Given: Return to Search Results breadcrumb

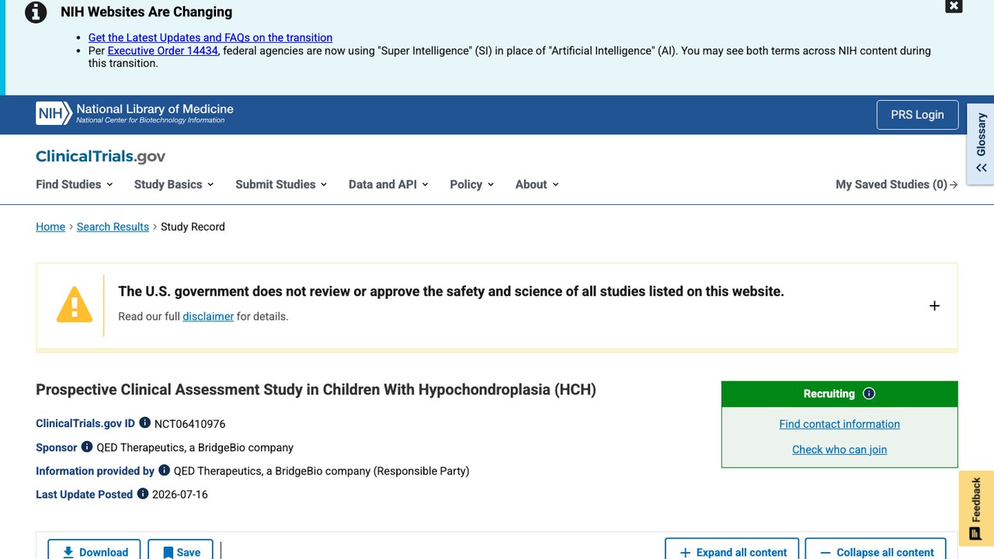Looking at the screenshot, I should point(113,227).
